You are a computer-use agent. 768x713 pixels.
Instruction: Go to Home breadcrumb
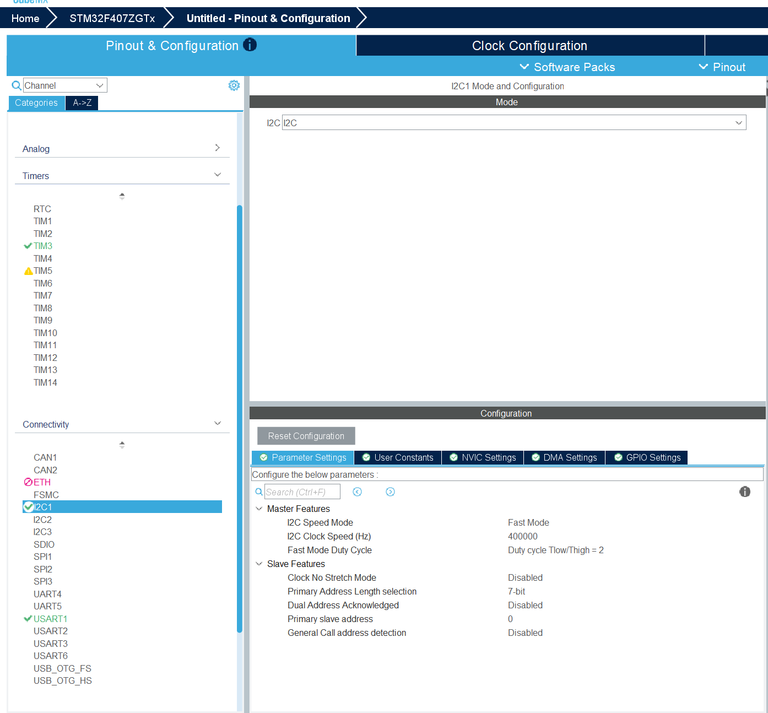pyautogui.click(x=25, y=18)
